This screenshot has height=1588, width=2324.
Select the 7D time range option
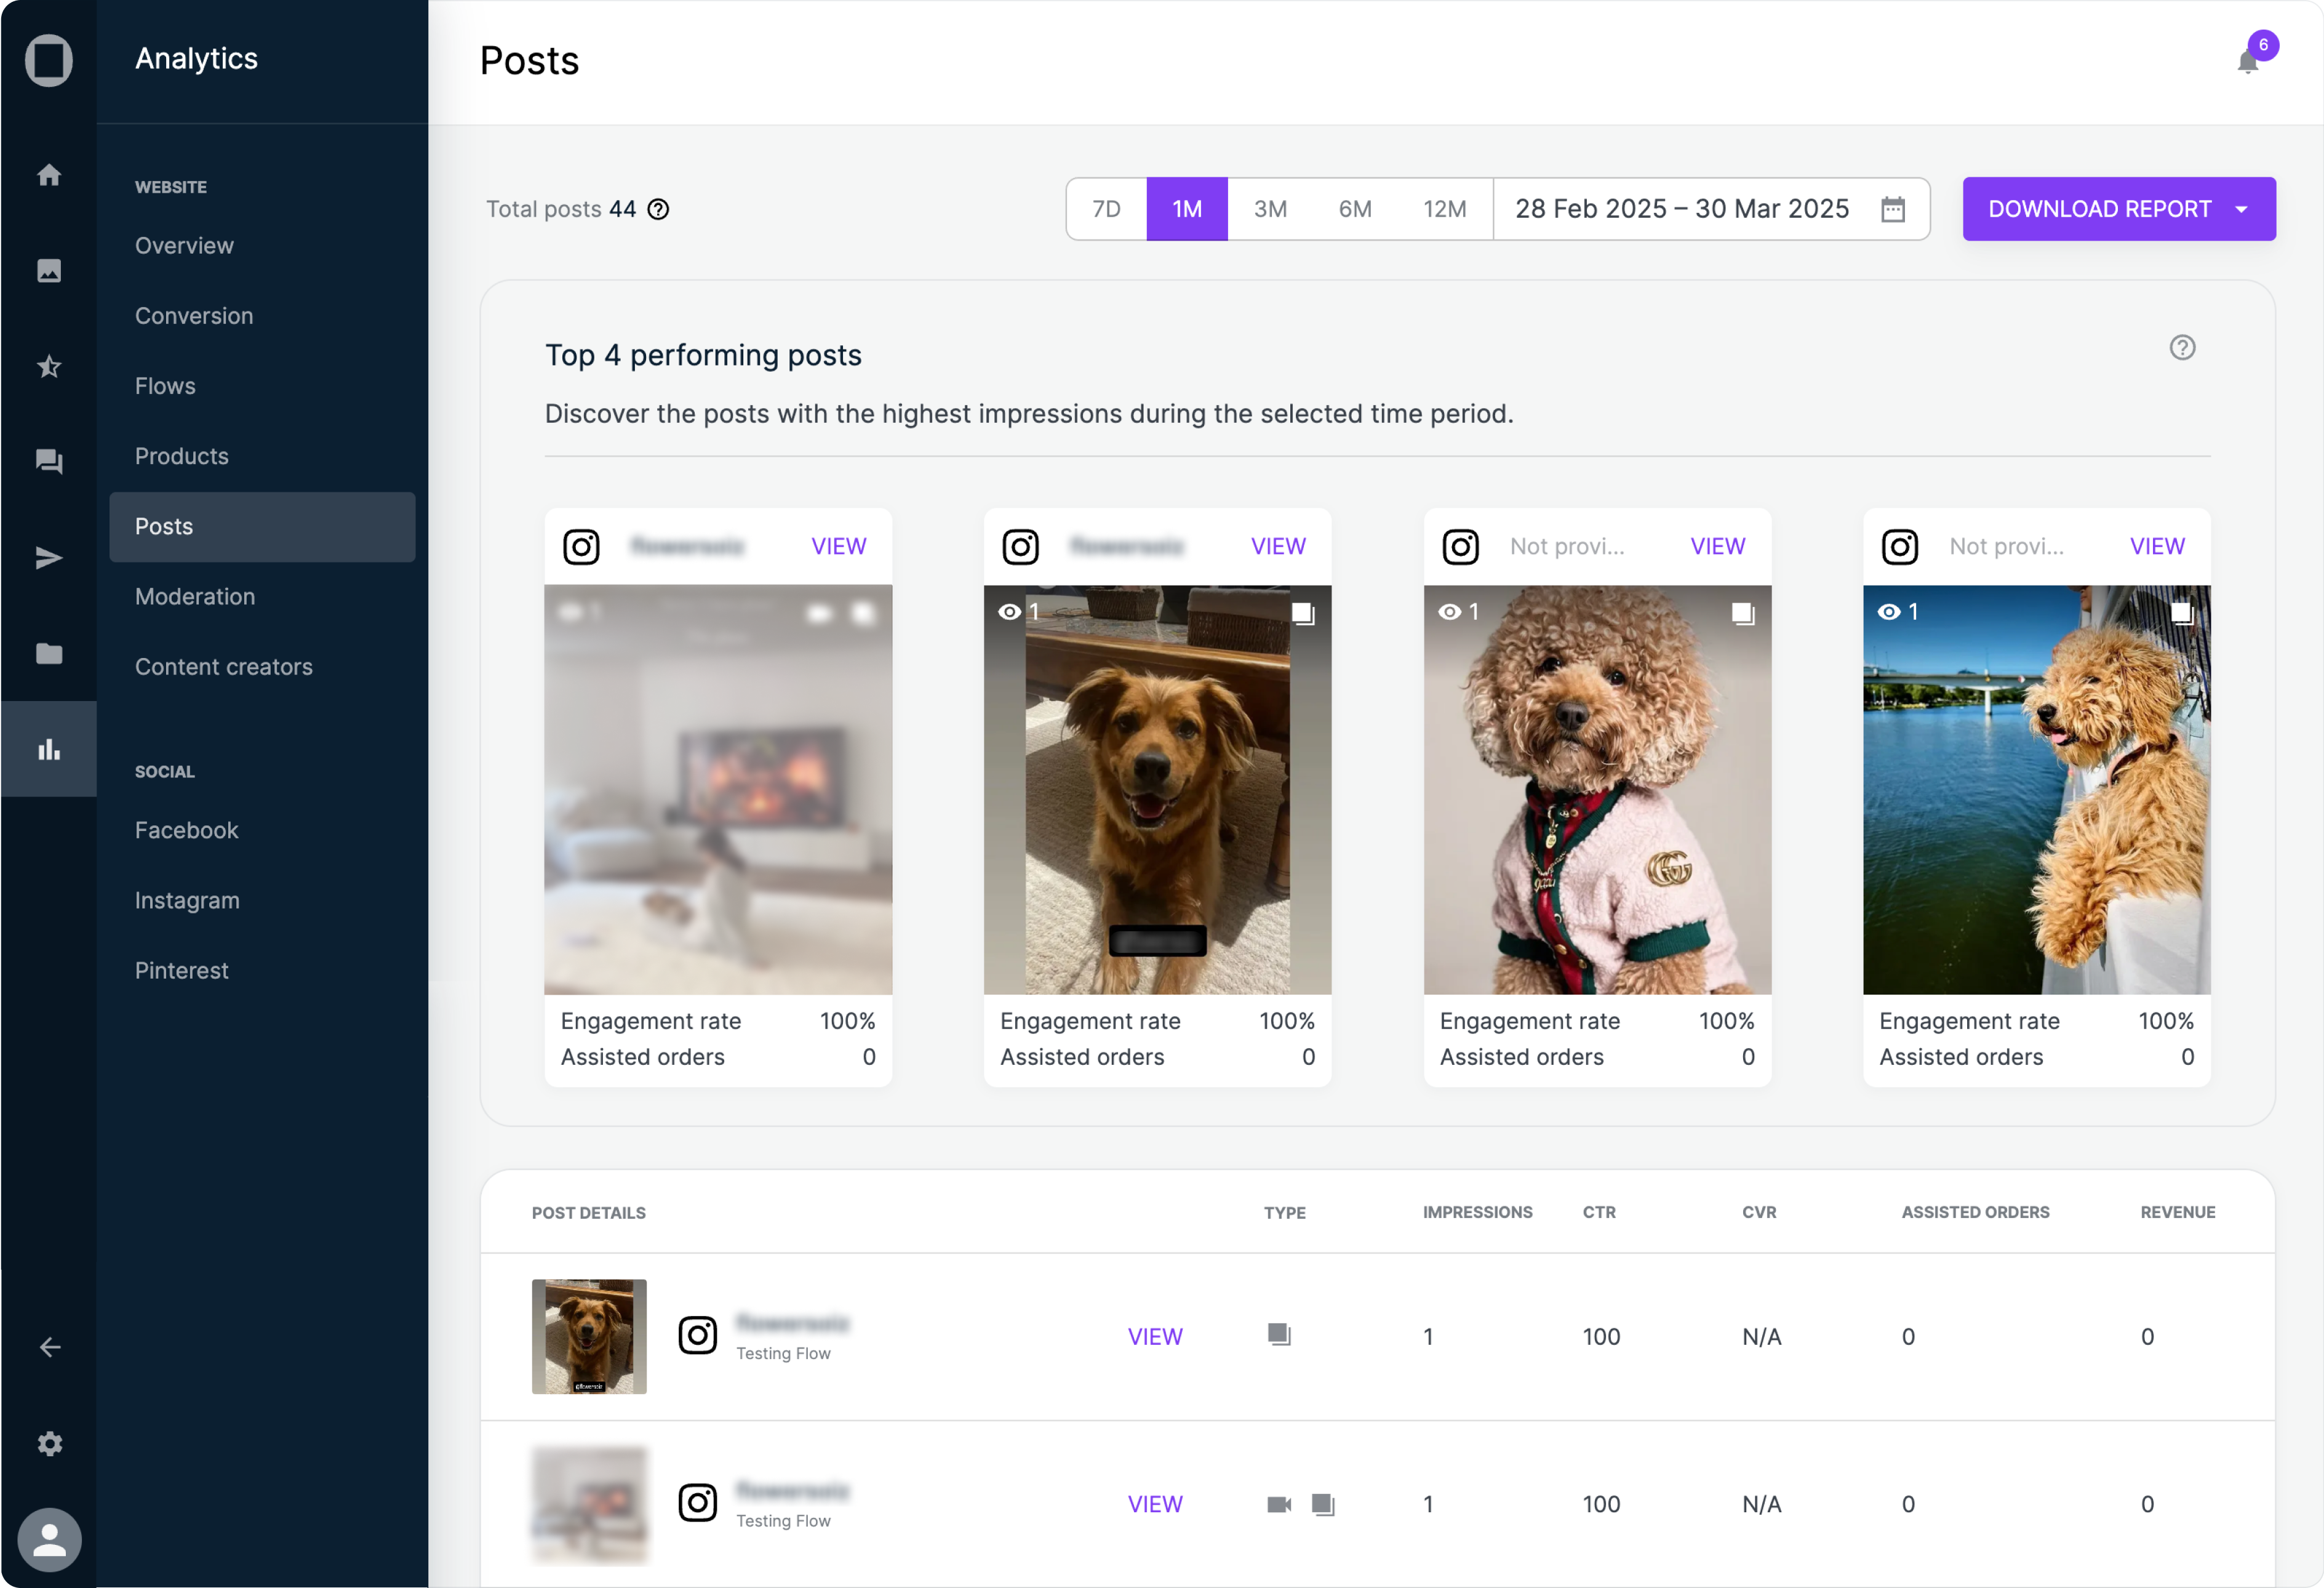[1106, 209]
